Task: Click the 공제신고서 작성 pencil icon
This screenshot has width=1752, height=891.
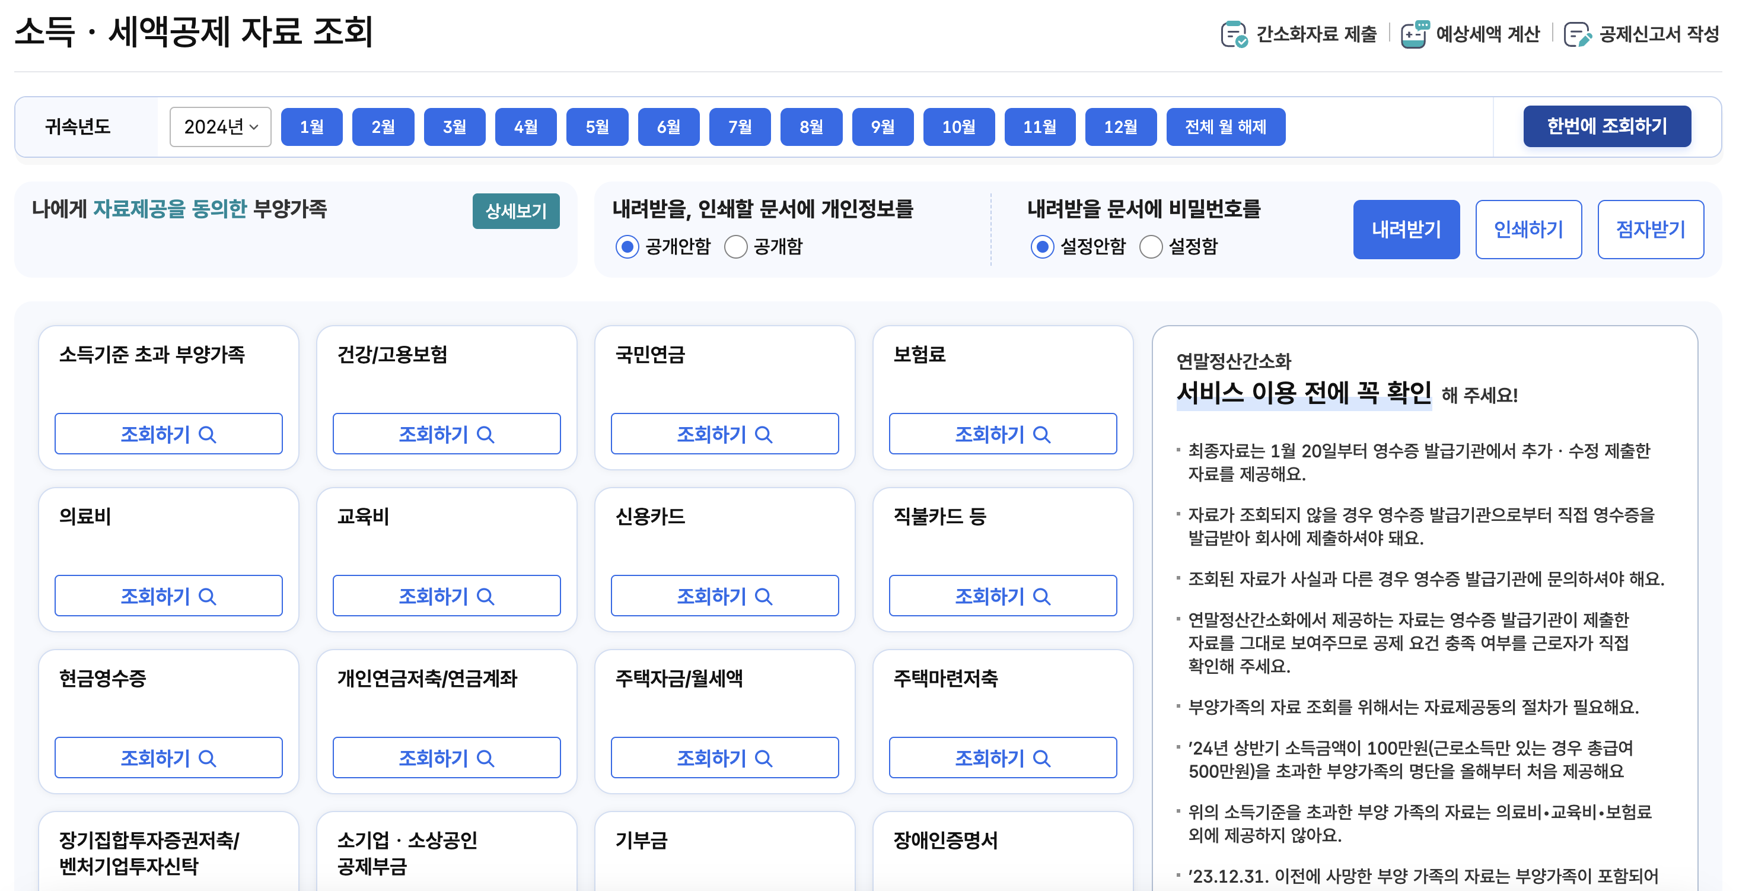Action: [1578, 34]
